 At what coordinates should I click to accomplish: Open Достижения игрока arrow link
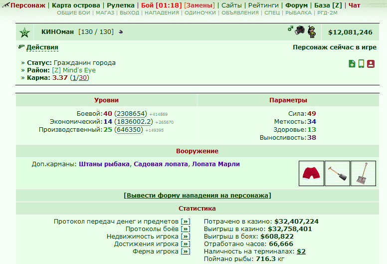tap(186, 244)
